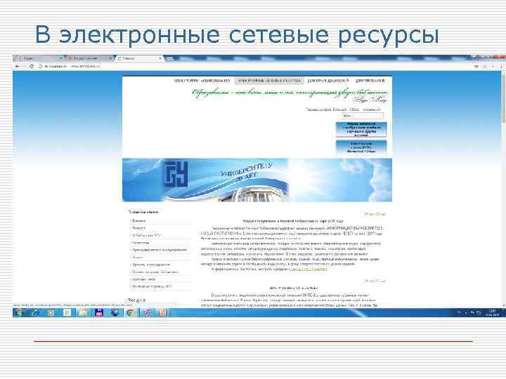Launch Windows Media Player from the taskbar
The height and width of the screenshot is (379, 506).
(51, 312)
